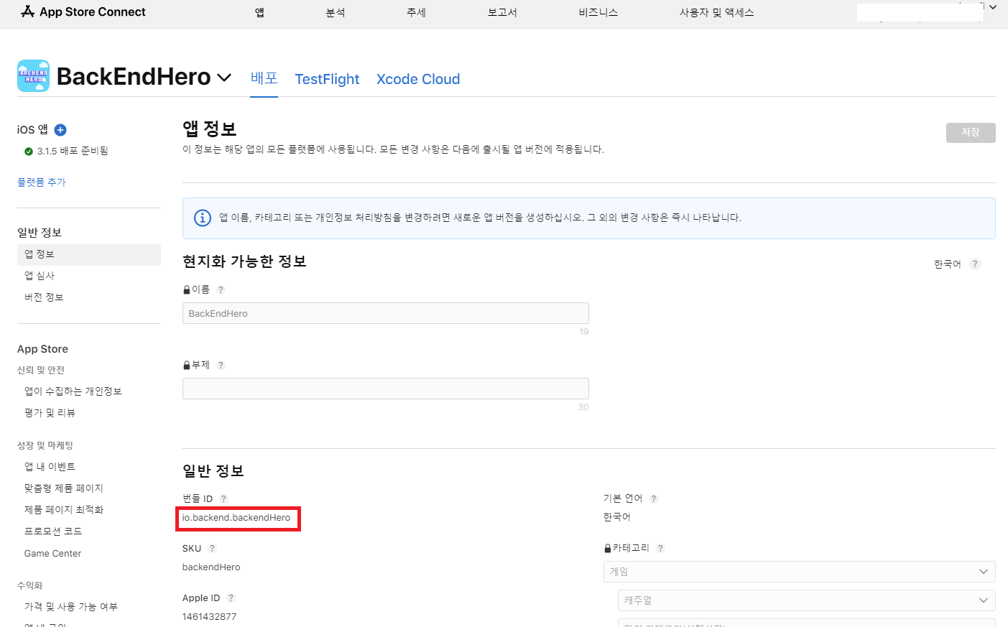Select 앱 심사 in the sidebar
Image resolution: width=1008 pixels, height=627 pixels.
[x=40, y=276]
